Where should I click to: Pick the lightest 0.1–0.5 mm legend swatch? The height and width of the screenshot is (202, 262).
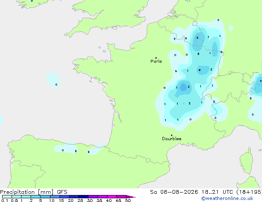pos(7,197)
